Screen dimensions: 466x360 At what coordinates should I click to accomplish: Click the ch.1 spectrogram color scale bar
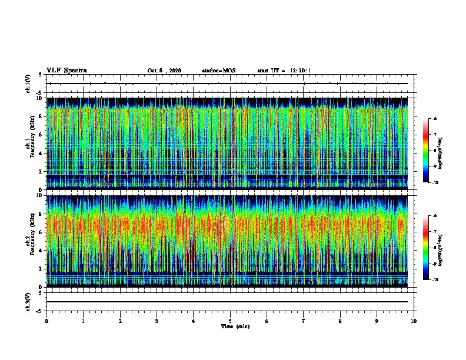pos(426,151)
